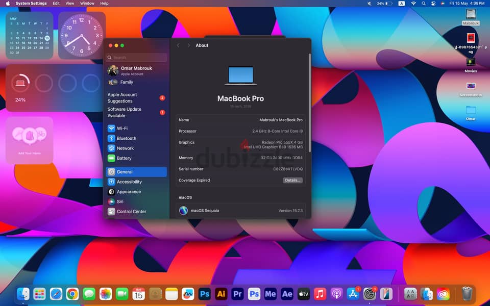Launch FaceTime from the Dock
This screenshot has width=490, height=306.
point(122,294)
